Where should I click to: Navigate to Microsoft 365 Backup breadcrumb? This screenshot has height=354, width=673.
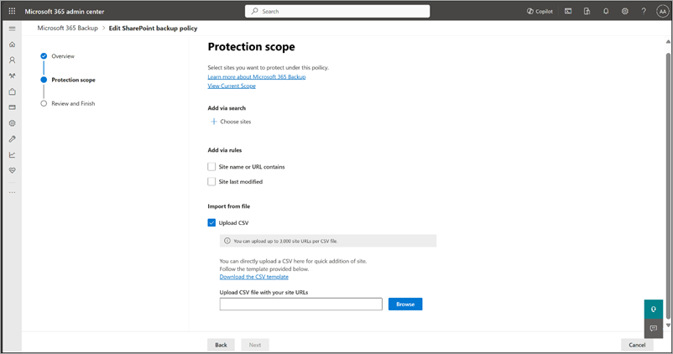click(x=67, y=28)
